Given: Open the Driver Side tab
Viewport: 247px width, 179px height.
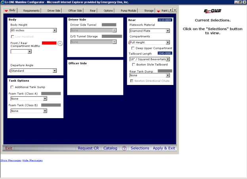Looking at the screenshot, I should point(54,11).
